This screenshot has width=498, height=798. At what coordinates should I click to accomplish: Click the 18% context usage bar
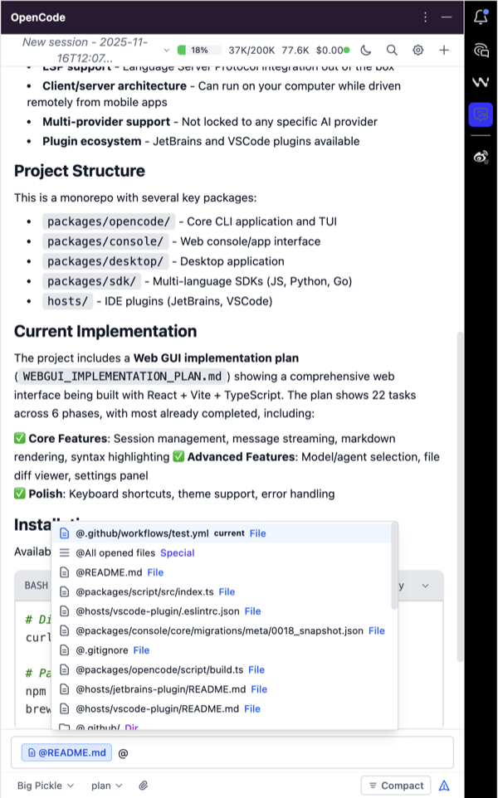pos(199,50)
